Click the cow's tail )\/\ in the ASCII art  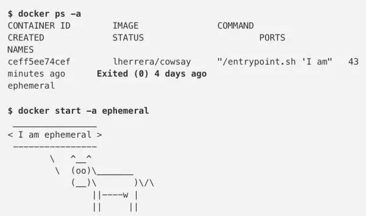point(144,183)
